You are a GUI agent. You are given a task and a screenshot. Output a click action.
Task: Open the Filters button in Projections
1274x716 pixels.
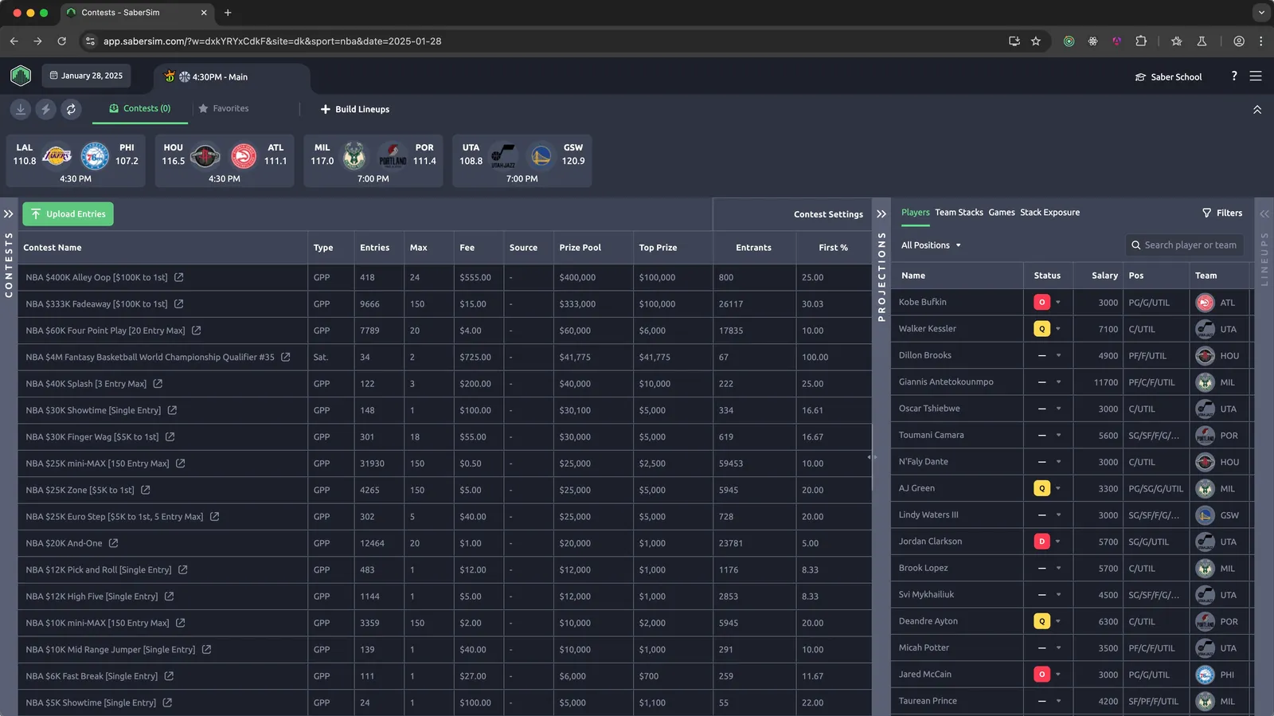(x=1222, y=213)
